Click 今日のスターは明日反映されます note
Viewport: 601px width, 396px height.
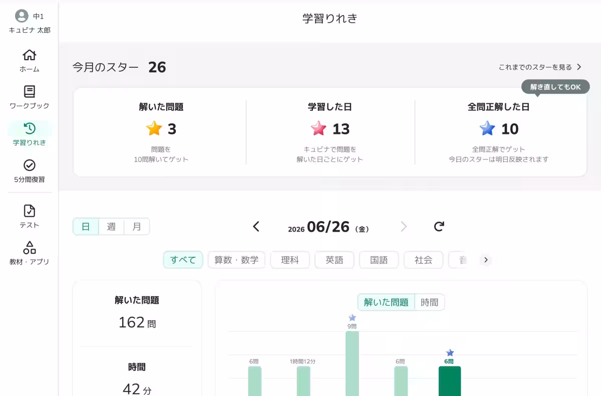498,159
